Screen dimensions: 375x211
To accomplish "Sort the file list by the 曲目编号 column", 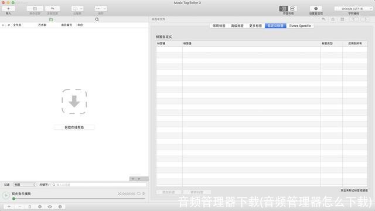I will [x=66, y=25].
